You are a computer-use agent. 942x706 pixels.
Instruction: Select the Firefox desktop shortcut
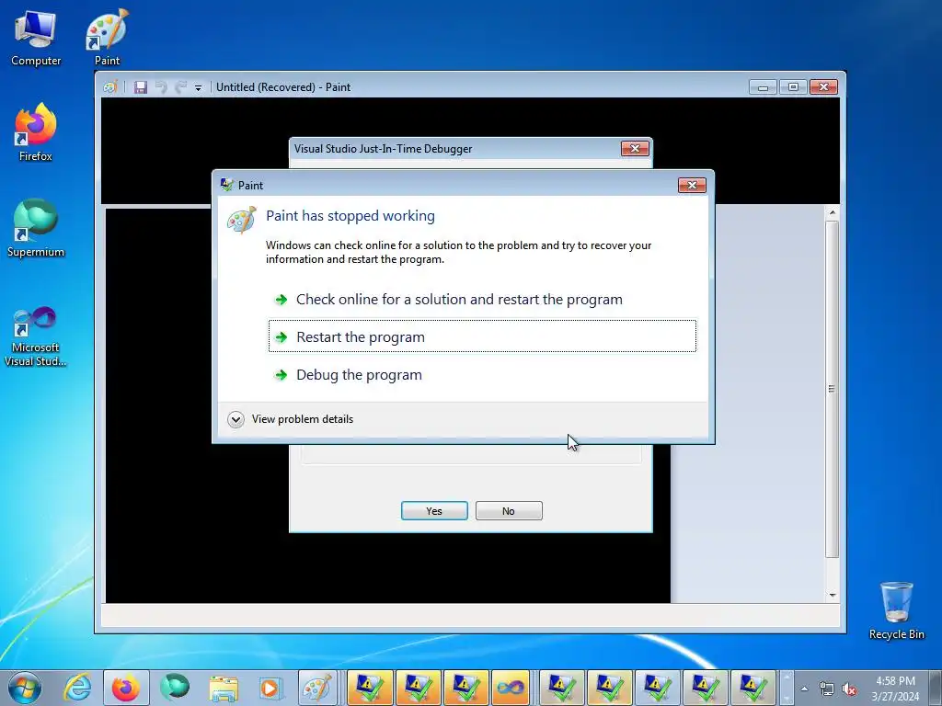click(x=36, y=132)
